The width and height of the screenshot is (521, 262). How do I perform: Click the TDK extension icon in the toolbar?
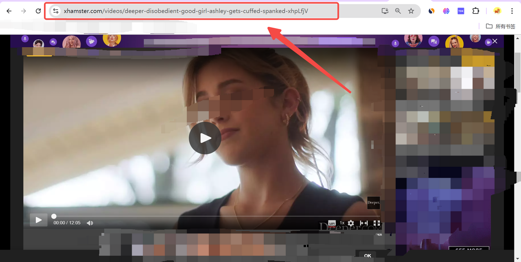(x=460, y=11)
